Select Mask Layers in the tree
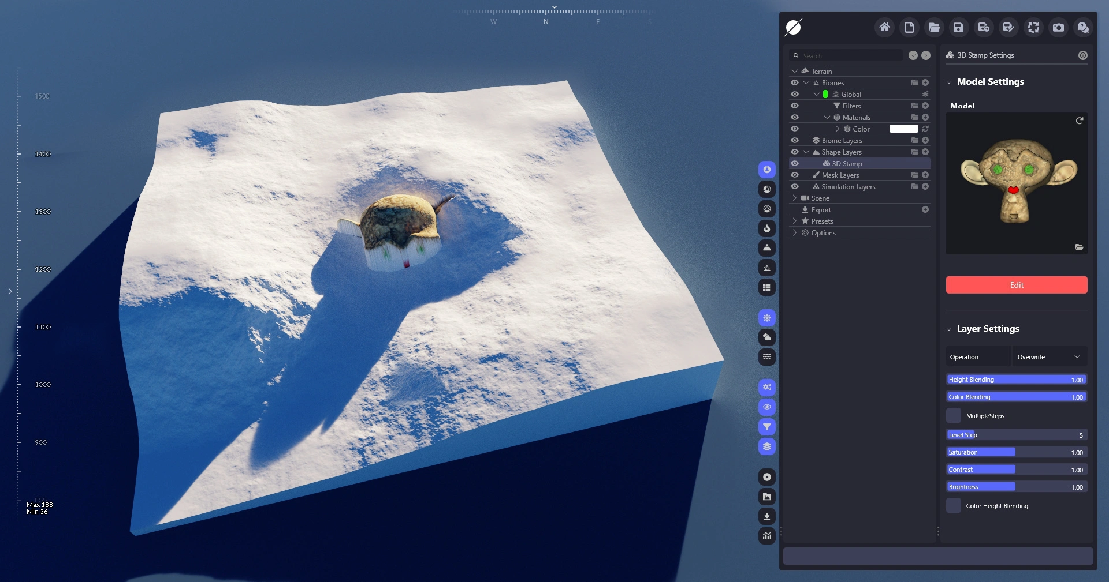 840,175
